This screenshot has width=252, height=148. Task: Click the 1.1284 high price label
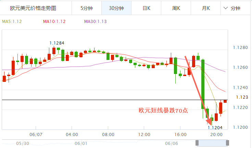coord(57,43)
